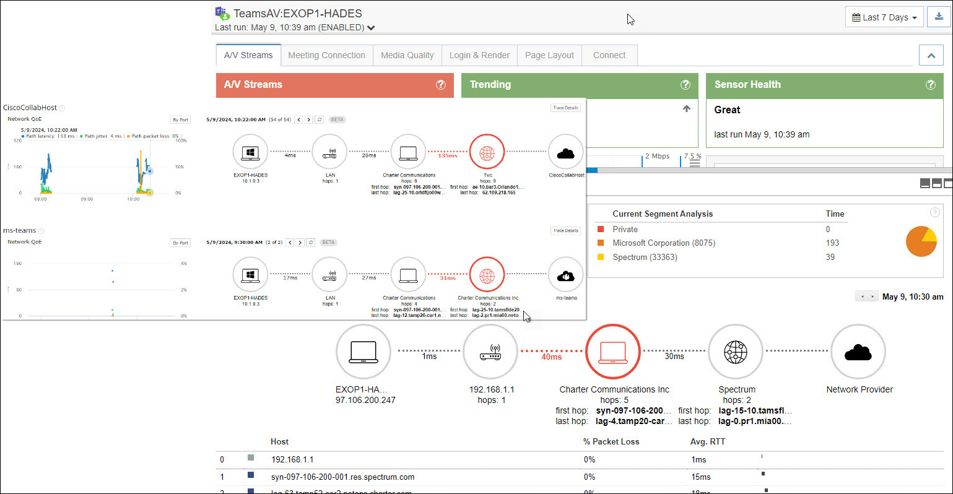Viewport: 953px width, 494px height.
Task: Open the Media Quality tab
Action: pyautogui.click(x=407, y=55)
